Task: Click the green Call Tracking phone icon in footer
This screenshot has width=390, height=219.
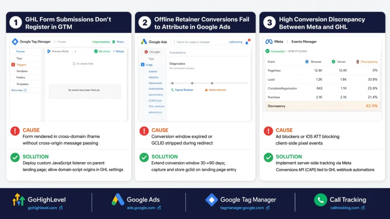Action: point(320,200)
